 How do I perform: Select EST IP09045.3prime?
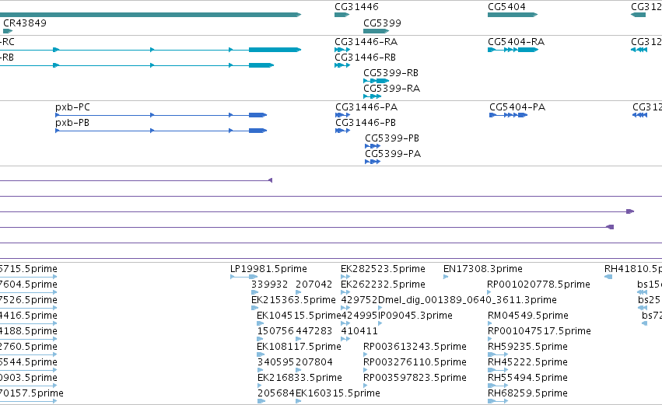tap(415, 316)
